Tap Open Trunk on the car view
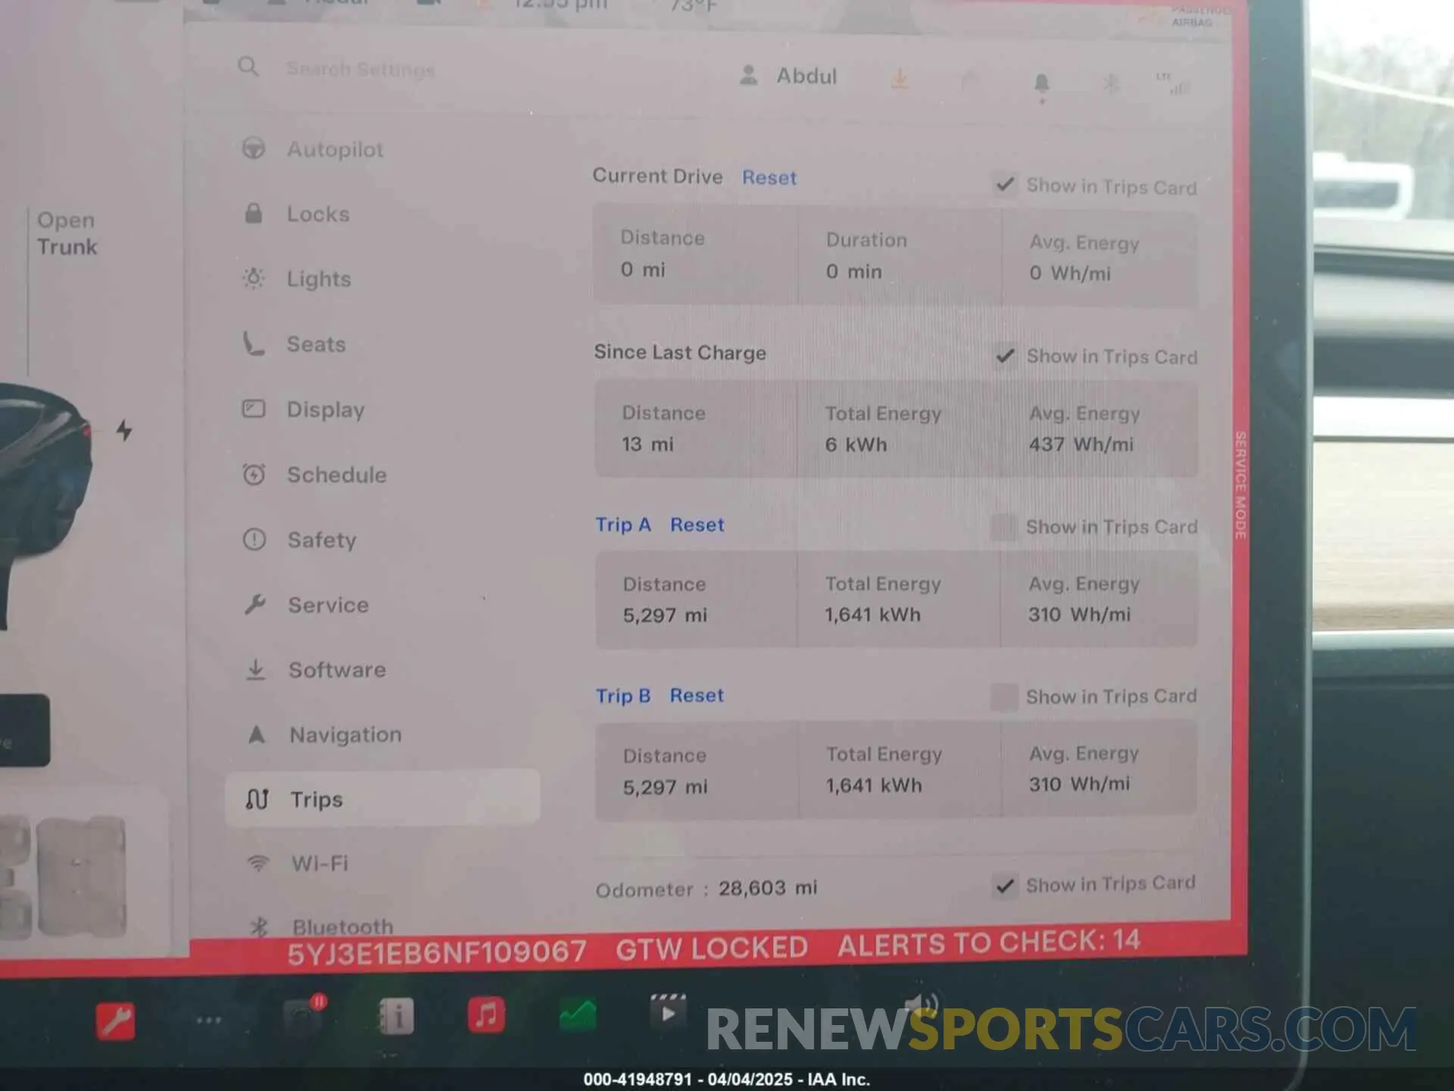This screenshot has width=1454, height=1091. [67, 233]
